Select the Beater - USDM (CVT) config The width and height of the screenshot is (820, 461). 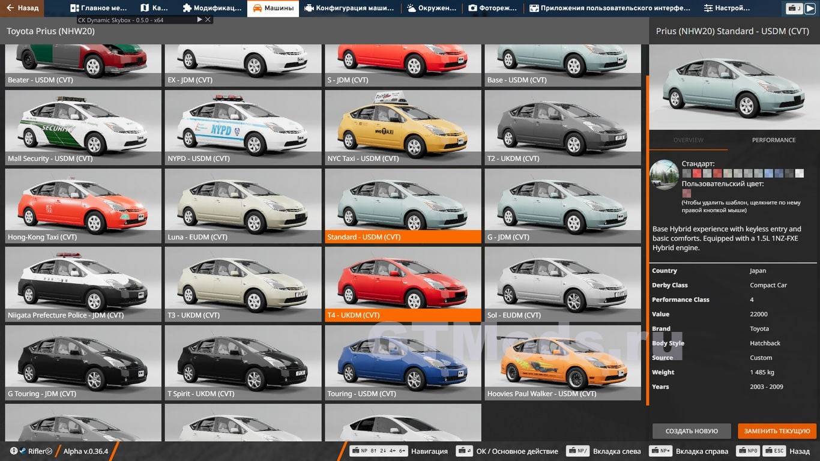(83, 65)
